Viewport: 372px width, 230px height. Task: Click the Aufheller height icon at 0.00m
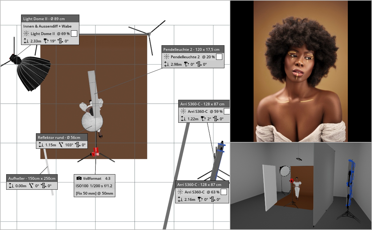pos(10,186)
